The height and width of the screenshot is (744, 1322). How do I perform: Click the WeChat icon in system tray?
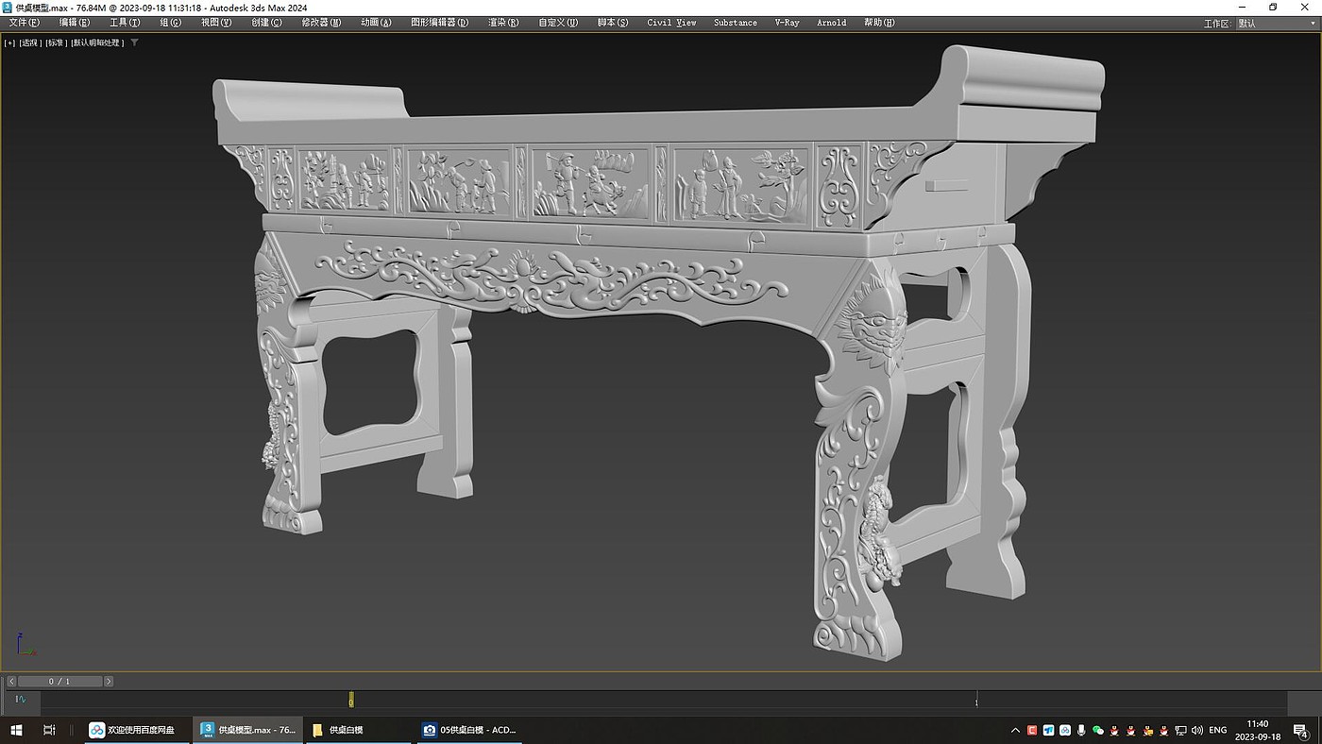coord(1097,730)
